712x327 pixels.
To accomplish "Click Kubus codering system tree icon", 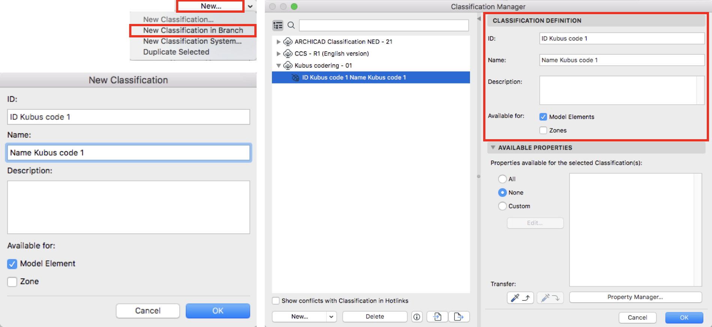I will (x=288, y=65).
